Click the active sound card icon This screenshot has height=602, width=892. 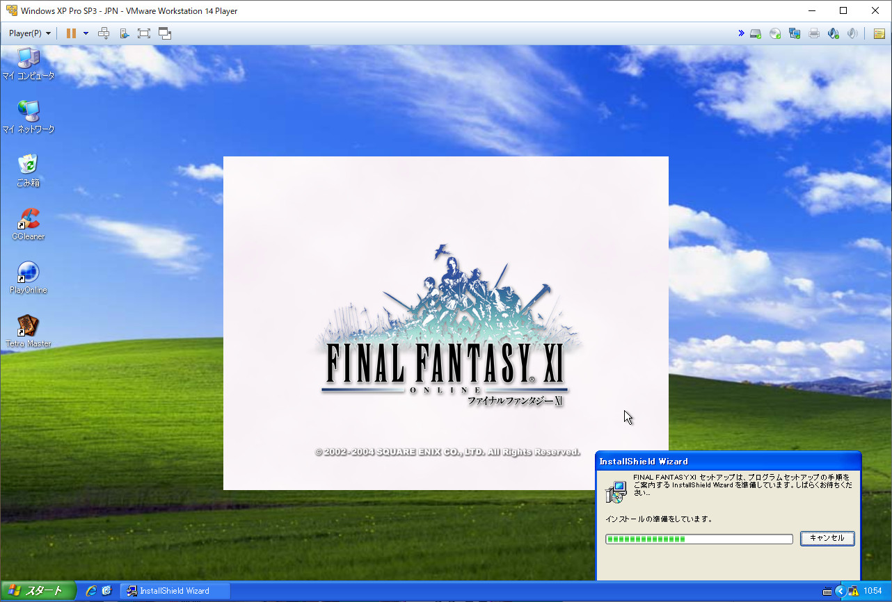[833, 33]
